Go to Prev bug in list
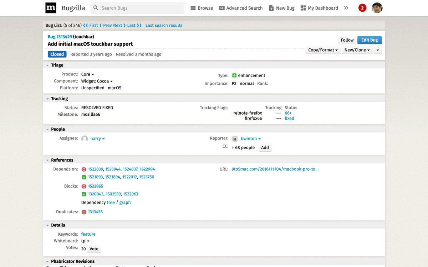 click(106, 25)
